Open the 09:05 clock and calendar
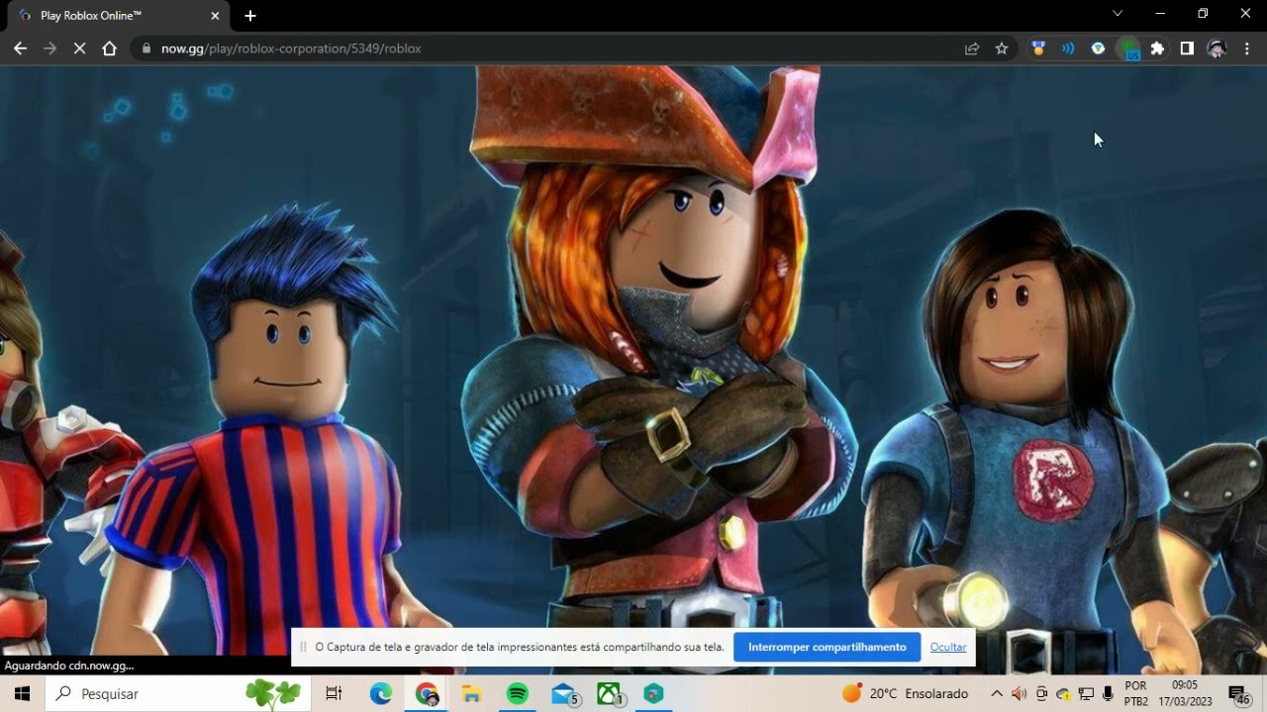The image size is (1267, 712). click(1186, 694)
